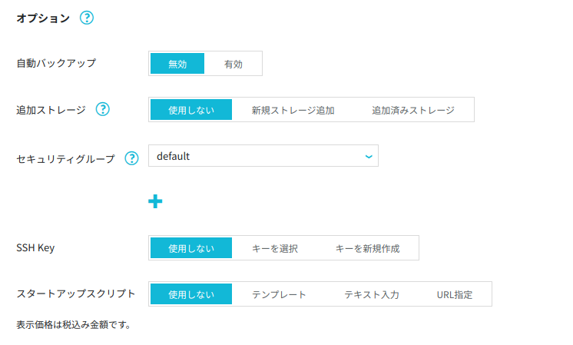This screenshot has width=573, height=345.
Task: Pick テキスト入力 startup script option
Action: pos(372,294)
